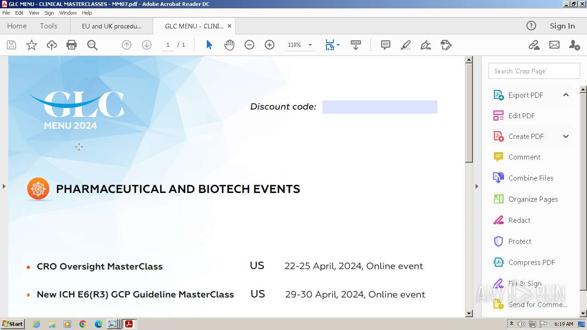Send file by email icon

554,45
